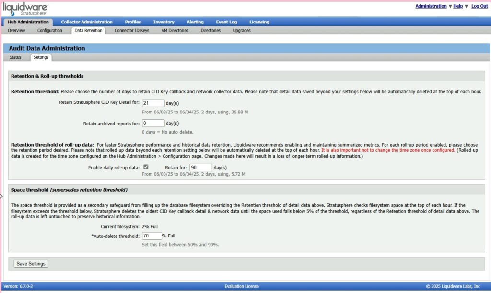Select the Settings tab
Image resolution: width=491 pixels, height=293 pixels.
tap(41, 57)
